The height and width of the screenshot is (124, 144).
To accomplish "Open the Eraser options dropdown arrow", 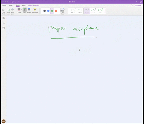I will [x=22, y=10].
